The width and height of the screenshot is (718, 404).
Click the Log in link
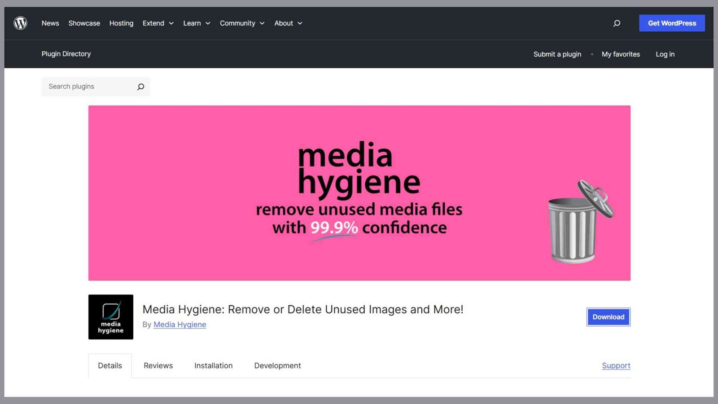pyautogui.click(x=665, y=54)
